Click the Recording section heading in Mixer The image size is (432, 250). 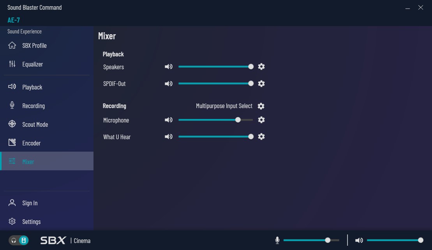click(x=115, y=106)
